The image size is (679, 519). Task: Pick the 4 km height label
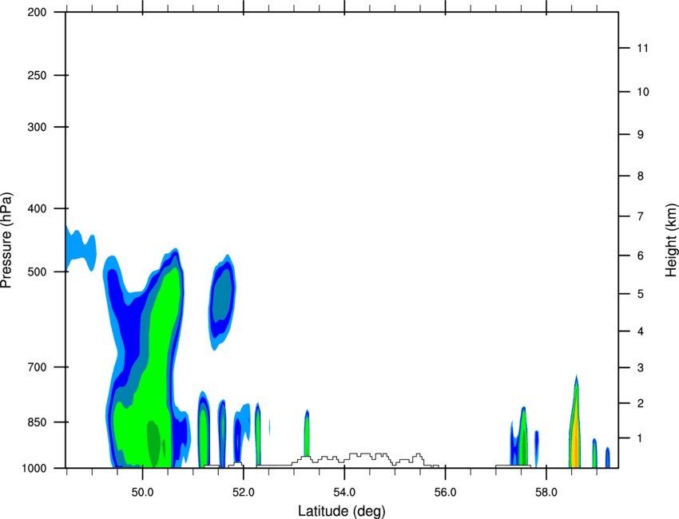(x=641, y=331)
